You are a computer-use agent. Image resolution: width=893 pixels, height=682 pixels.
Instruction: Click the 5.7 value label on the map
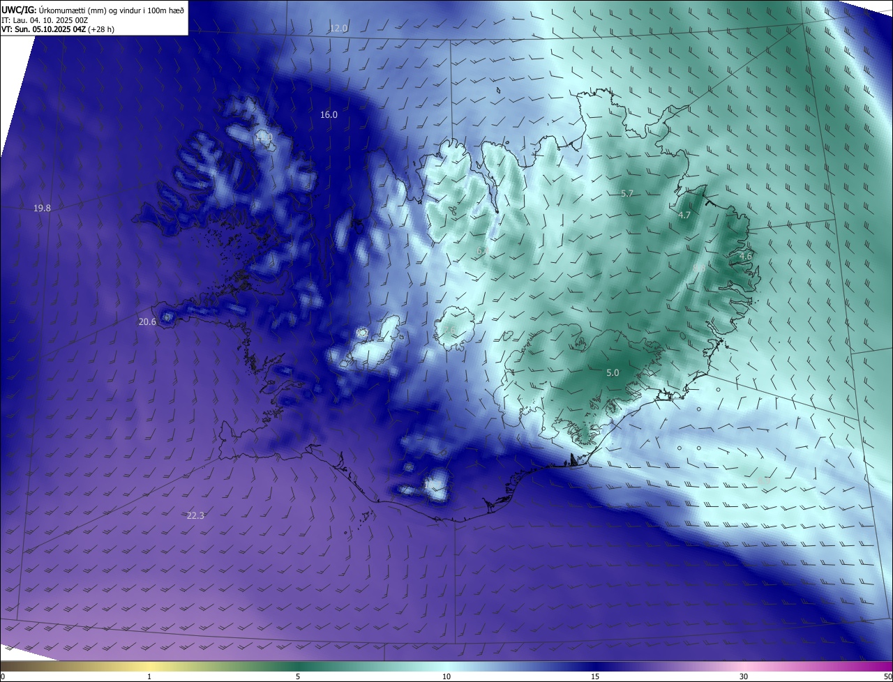pyautogui.click(x=626, y=193)
